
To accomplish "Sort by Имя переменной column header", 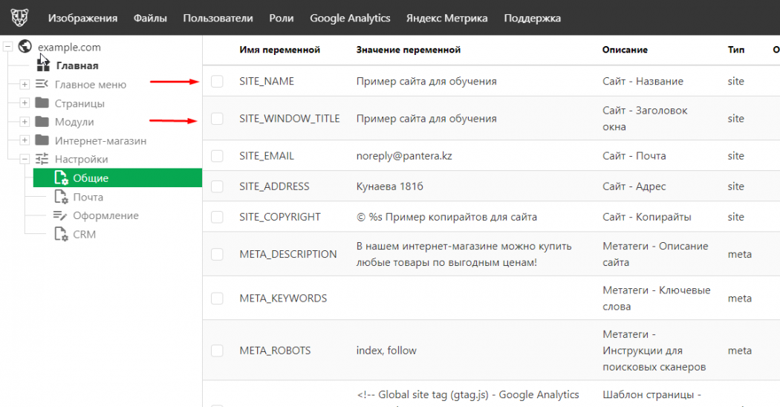I will click(279, 50).
